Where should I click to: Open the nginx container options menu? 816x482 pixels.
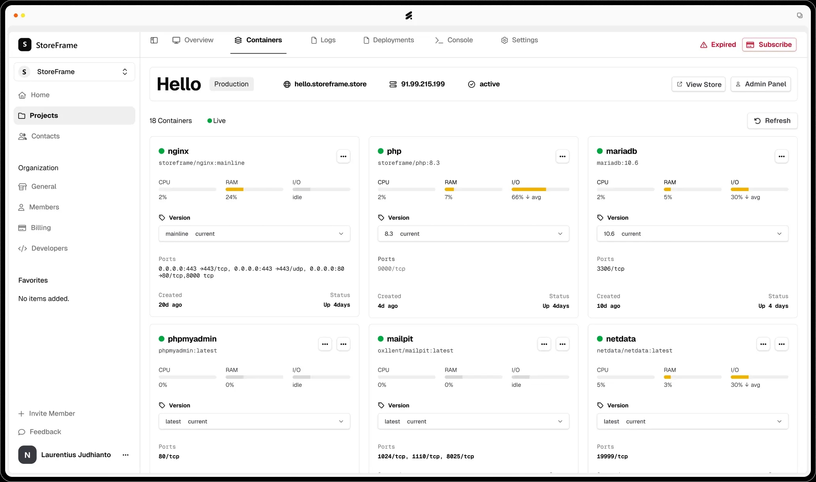click(343, 156)
